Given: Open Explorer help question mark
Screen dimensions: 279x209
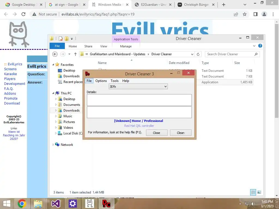Looking at the screenshot, I should coord(260,46).
